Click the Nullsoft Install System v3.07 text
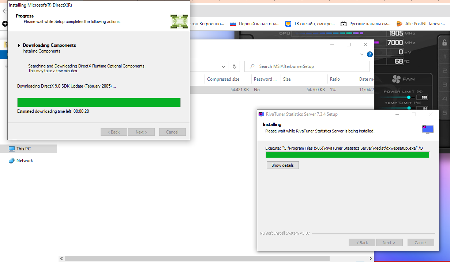Screen dimensions: 450x262 pos(285,233)
